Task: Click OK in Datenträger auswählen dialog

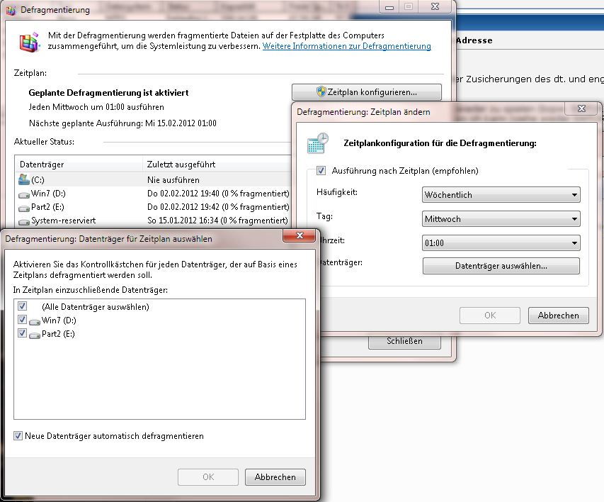Action: [x=208, y=477]
